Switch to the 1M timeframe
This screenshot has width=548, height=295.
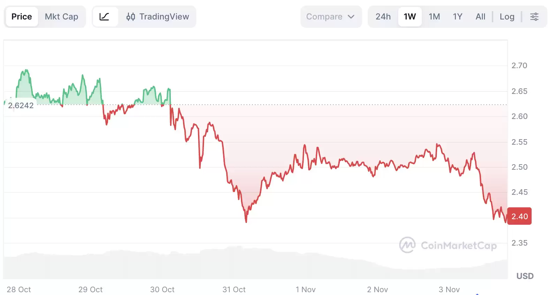pyautogui.click(x=434, y=16)
